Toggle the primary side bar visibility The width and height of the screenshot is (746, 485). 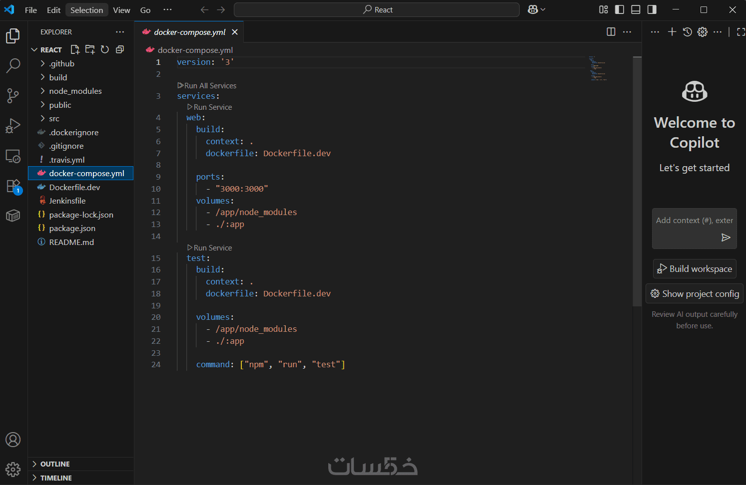[620, 9]
